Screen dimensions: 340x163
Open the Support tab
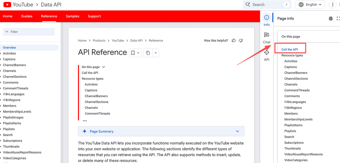click(94, 16)
